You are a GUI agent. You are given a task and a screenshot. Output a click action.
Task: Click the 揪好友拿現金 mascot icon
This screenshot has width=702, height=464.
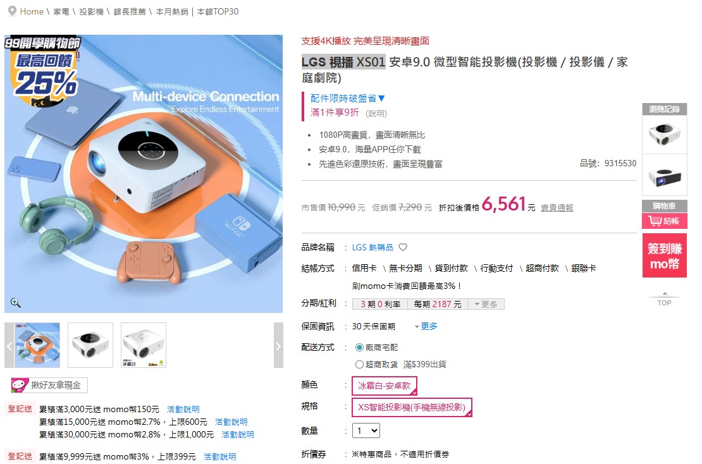(20, 385)
